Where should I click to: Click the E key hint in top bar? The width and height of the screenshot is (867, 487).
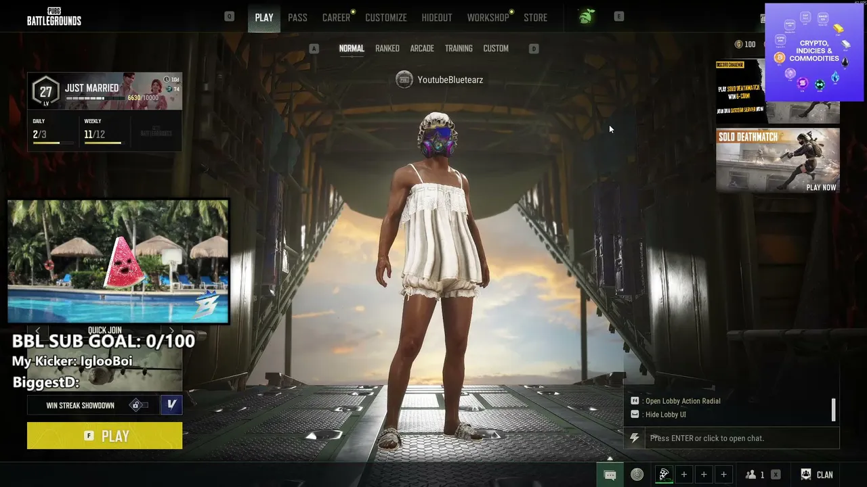point(618,17)
